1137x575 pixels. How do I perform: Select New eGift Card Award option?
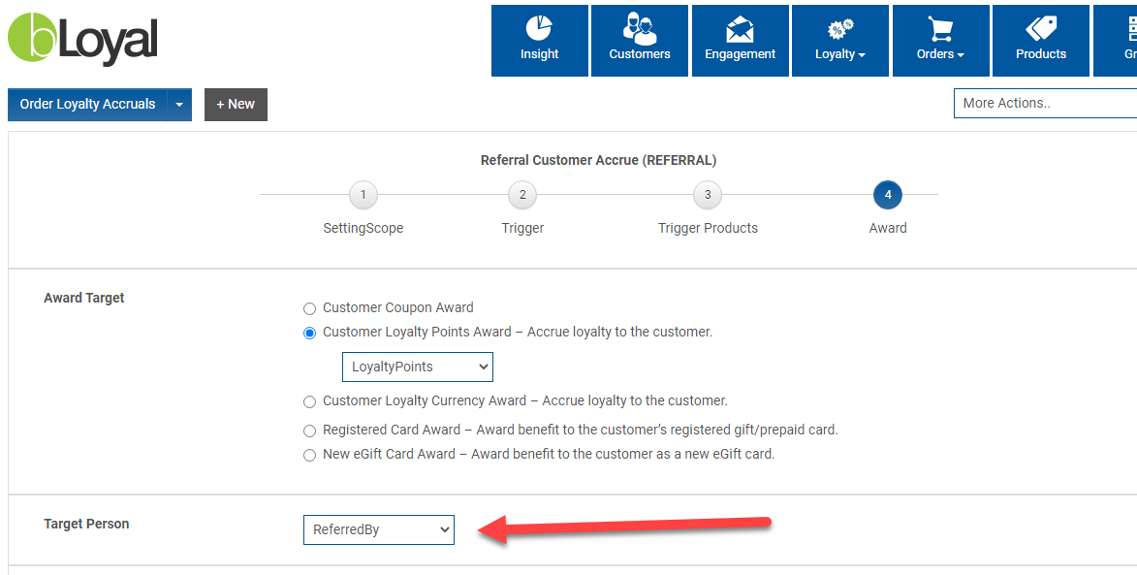pyautogui.click(x=310, y=455)
